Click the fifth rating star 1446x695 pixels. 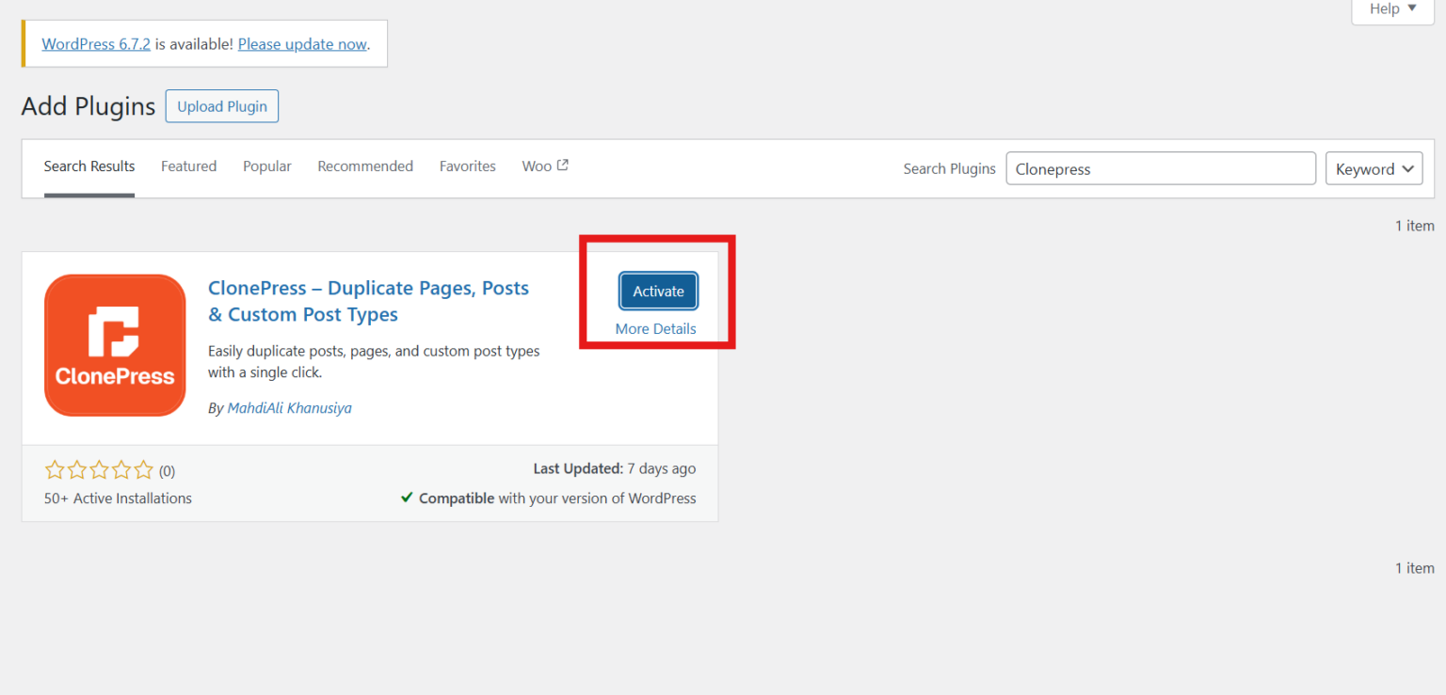(143, 469)
